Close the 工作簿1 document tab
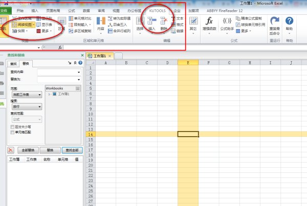This screenshot has height=206, width=307. coord(109,56)
